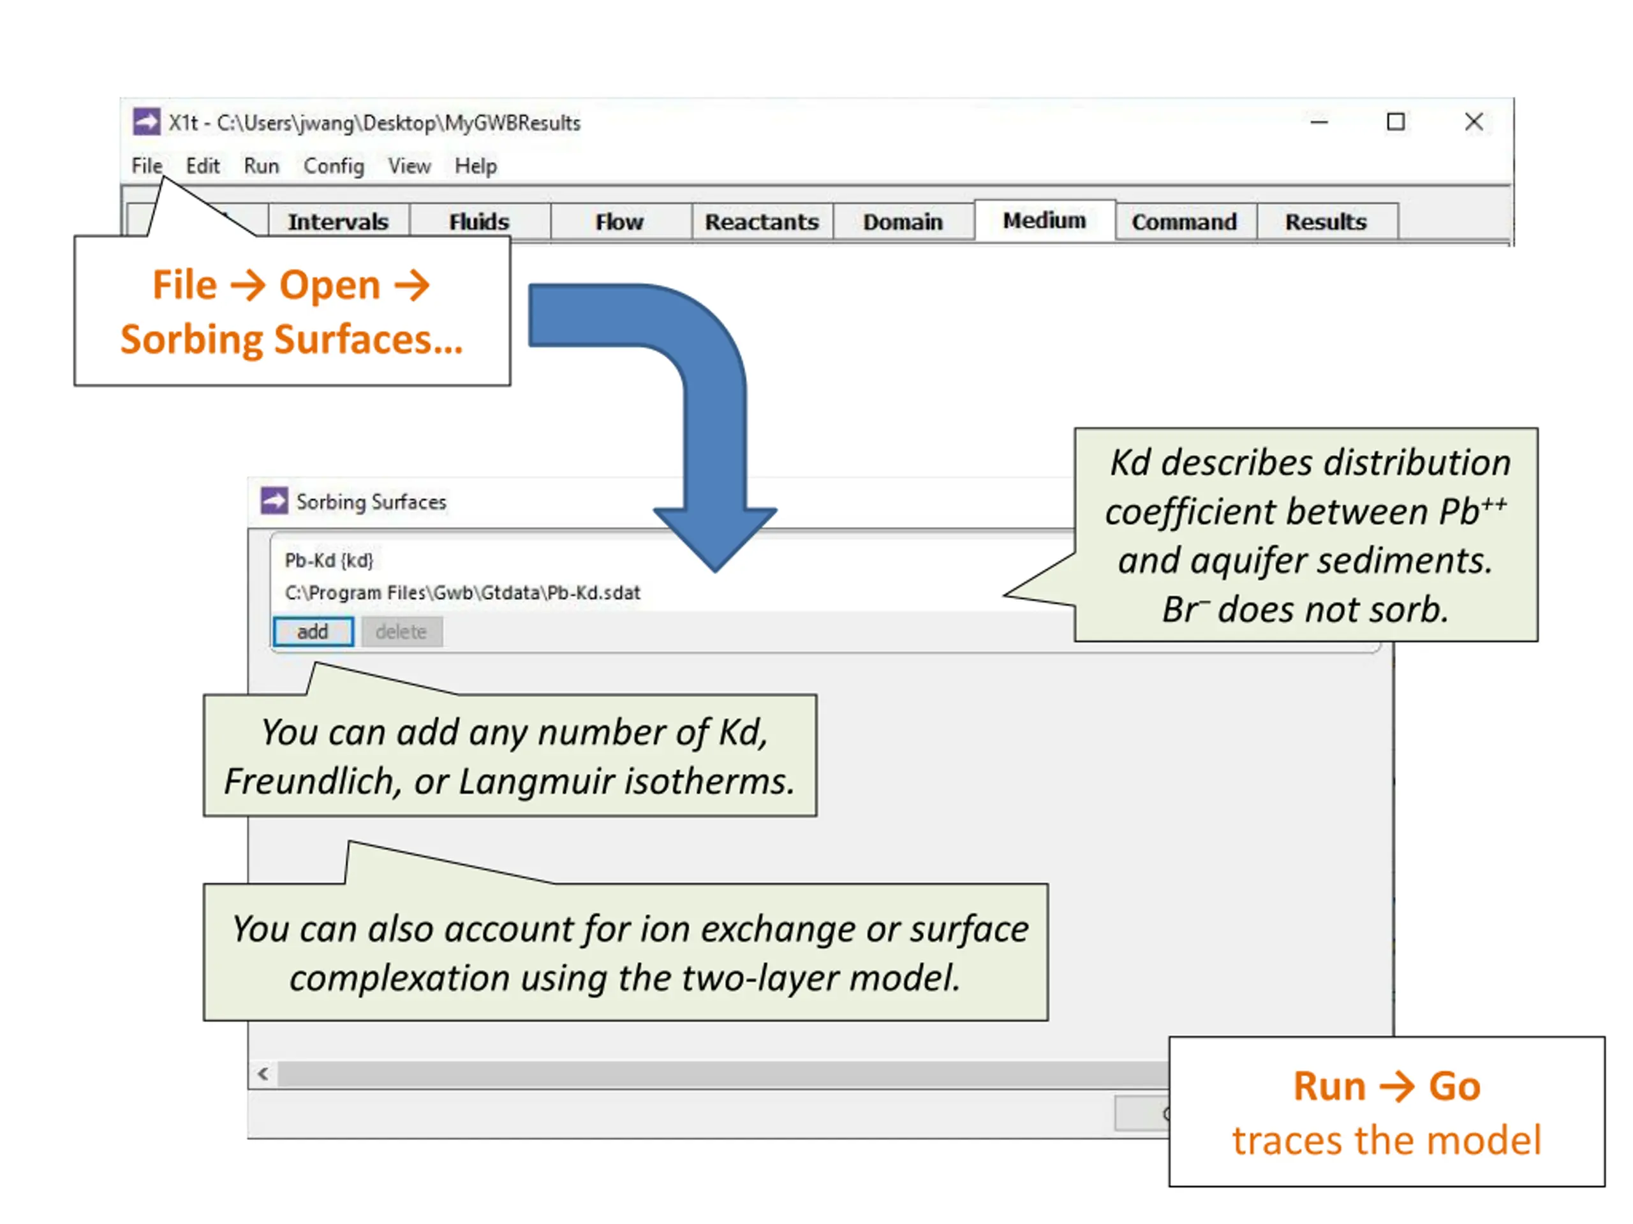The width and height of the screenshot is (1633, 1224).
Task: Click the Sorbing Surfaces dialog icon
Action: 274,501
